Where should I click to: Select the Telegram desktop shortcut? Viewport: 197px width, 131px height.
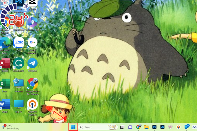pyautogui.click(x=32, y=65)
